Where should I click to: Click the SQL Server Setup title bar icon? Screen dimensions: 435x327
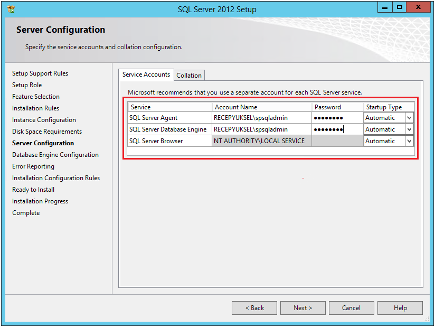(11, 10)
